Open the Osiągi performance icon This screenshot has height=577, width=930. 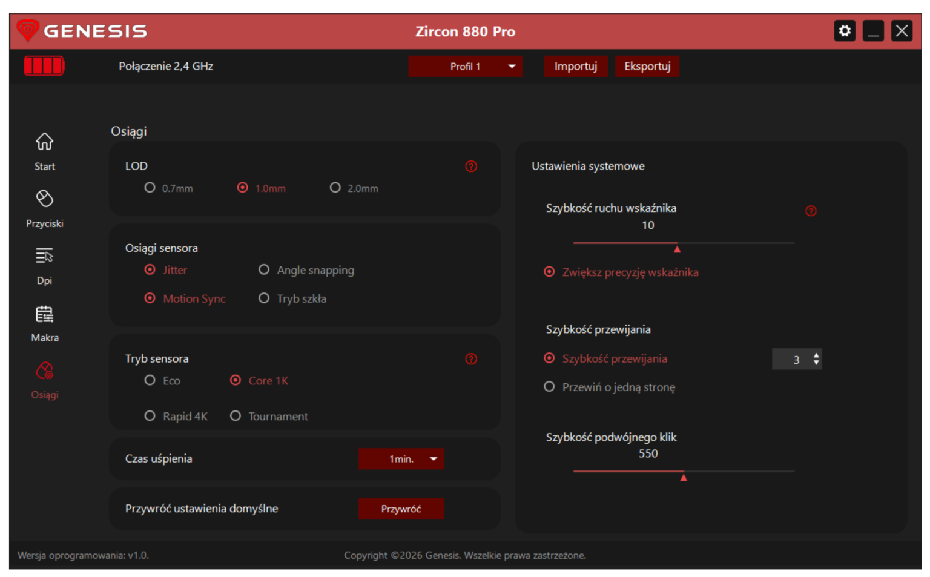[44, 371]
